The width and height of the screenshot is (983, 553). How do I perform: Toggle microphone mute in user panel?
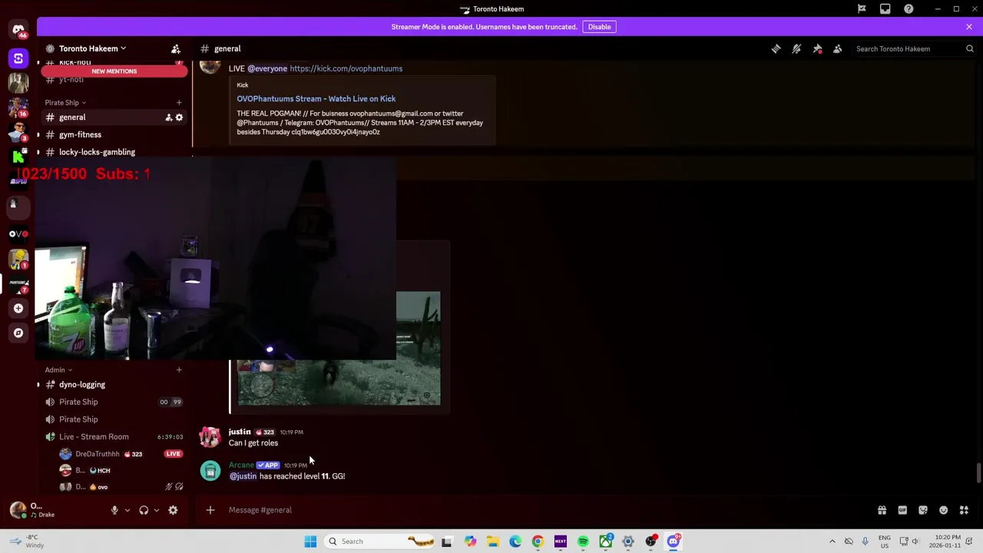[x=114, y=510]
